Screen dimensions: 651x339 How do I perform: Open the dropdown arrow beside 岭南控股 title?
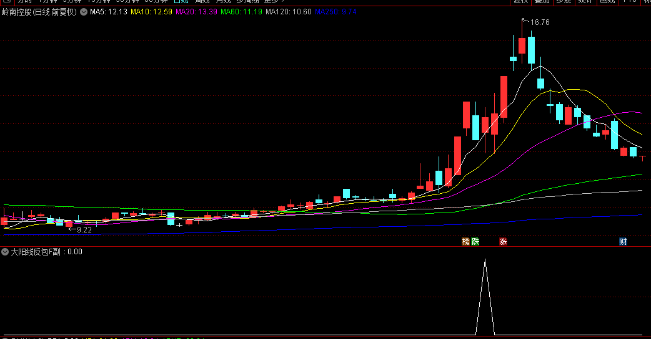click(84, 12)
